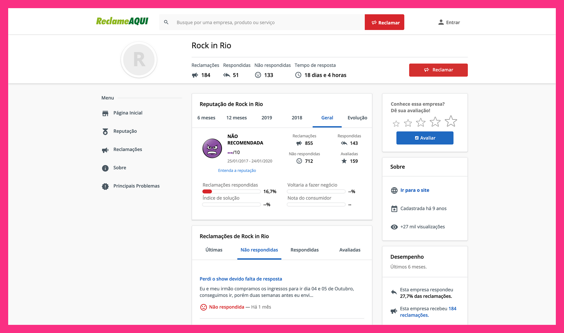Go to Principais Problemas in the menu
The image size is (564, 333).
pos(136,186)
